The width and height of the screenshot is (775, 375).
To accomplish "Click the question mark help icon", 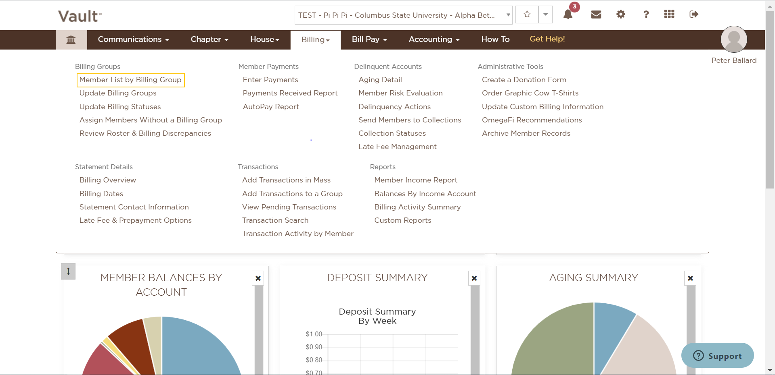I will pyautogui.click(x=646, y=15).
